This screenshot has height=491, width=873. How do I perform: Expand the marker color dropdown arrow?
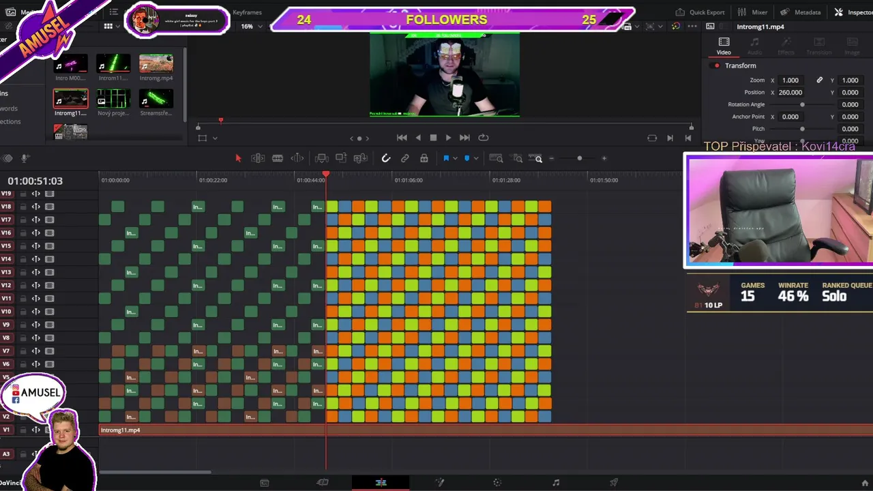[x=476, y=158]
